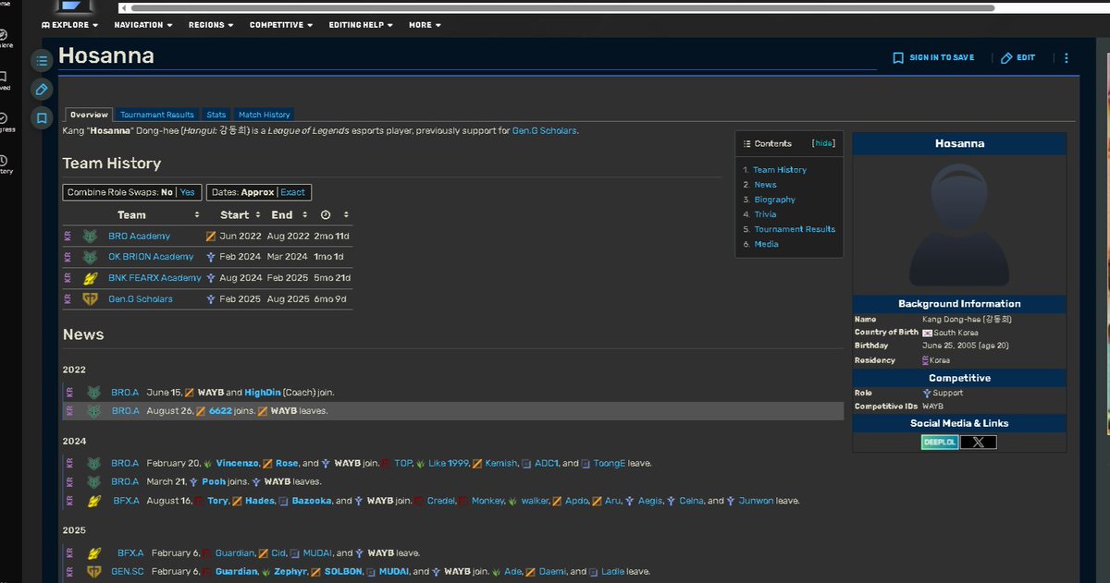The height and width of the screenshot is (583, 1110).
Task: Open the EXPLORE dropdown menu
Action: click(x=70, y=25)
